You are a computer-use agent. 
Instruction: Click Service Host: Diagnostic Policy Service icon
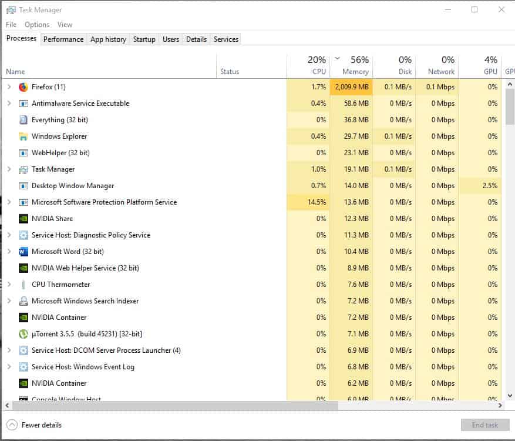point(23,235)
